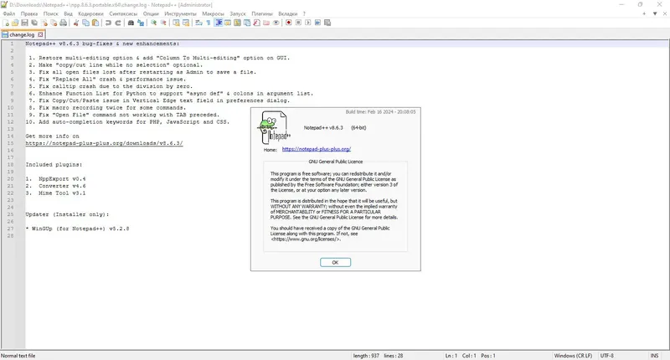This screenshot has width=670, height=360.
Task: Open the Вкладки menu
Action: point(287,13)
